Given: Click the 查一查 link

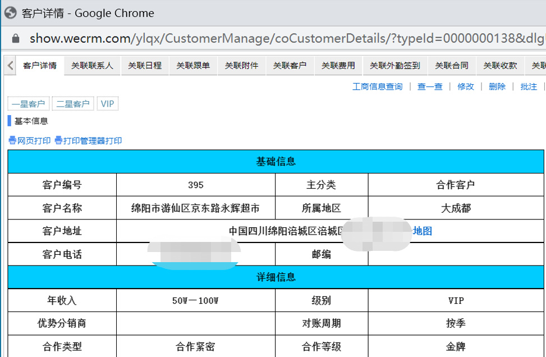Looking at the screenshot, I should [430, 86].
